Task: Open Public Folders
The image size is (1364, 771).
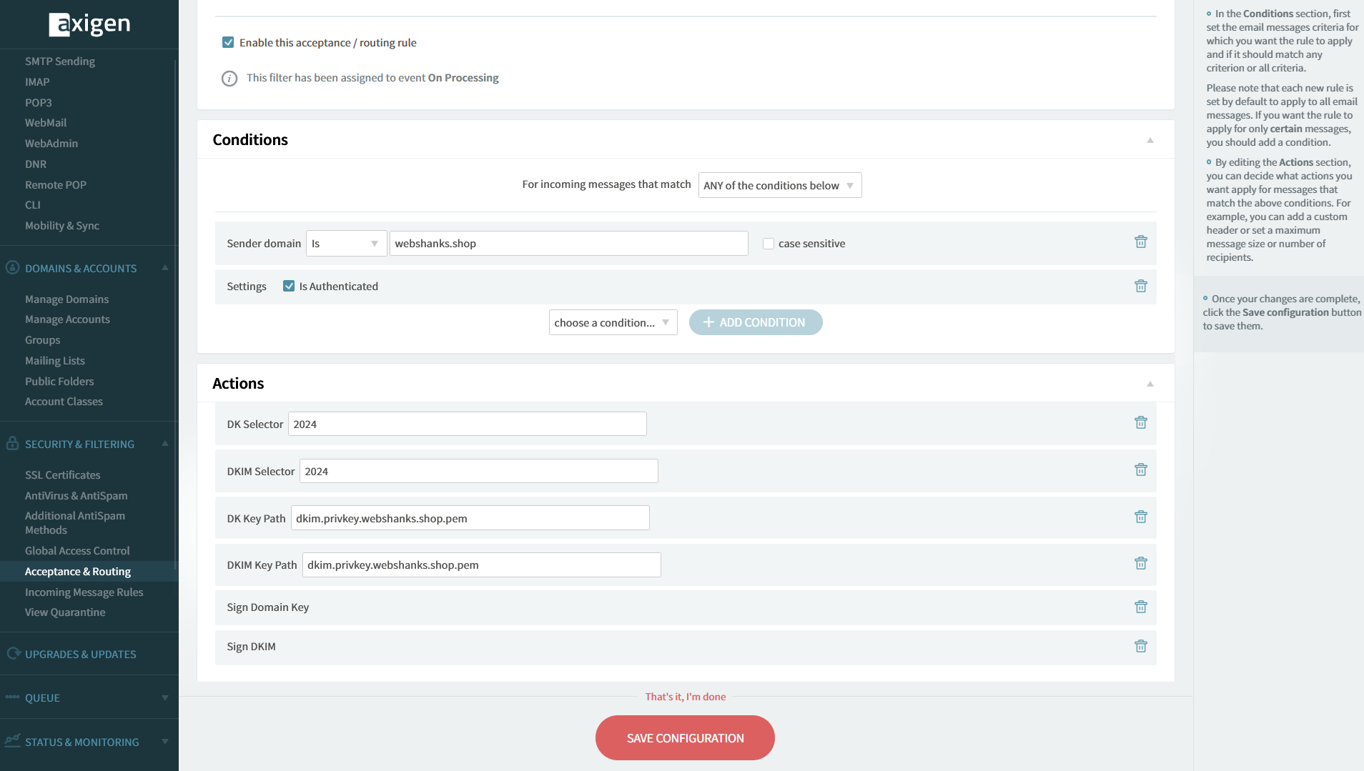Action: click(59, 382)
